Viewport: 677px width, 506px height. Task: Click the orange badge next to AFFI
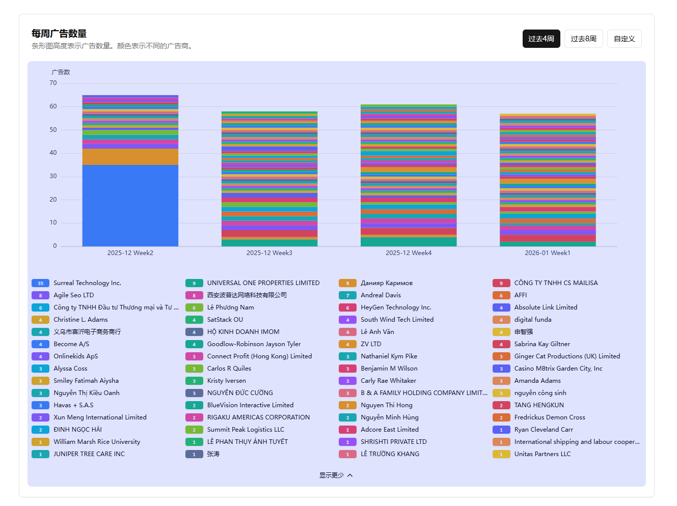(x=501, y=295)
